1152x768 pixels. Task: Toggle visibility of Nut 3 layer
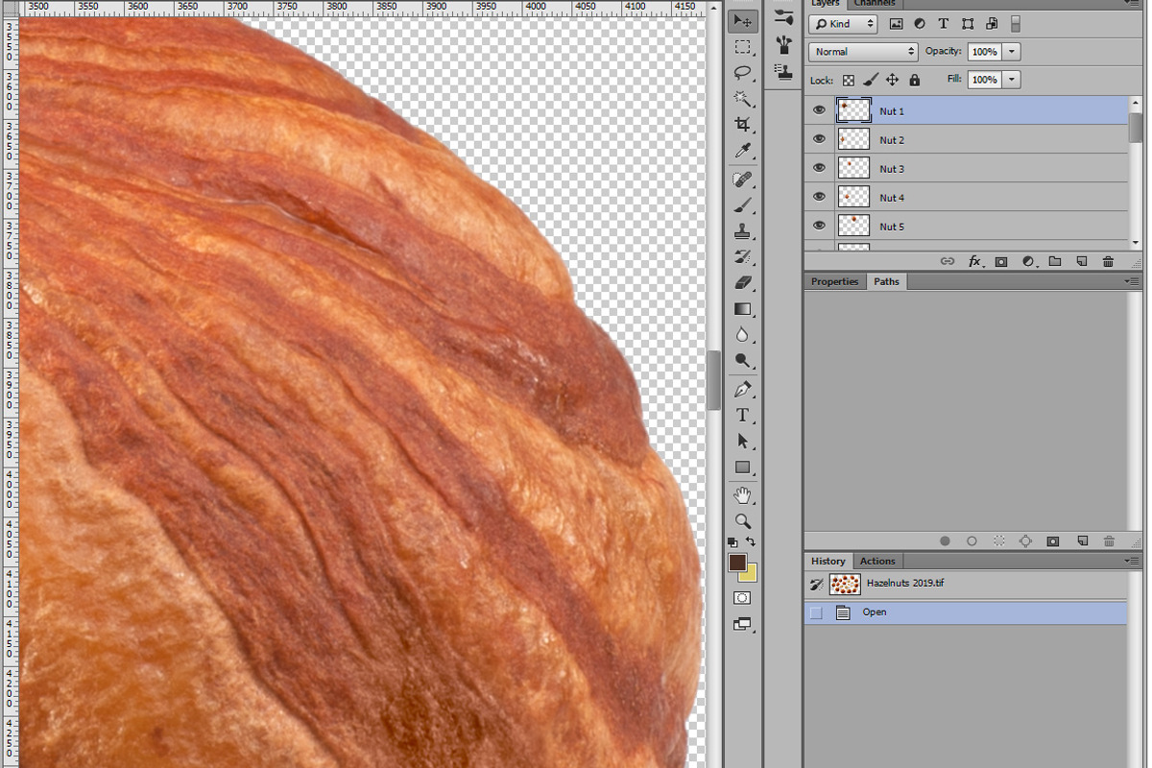(819, 168)
